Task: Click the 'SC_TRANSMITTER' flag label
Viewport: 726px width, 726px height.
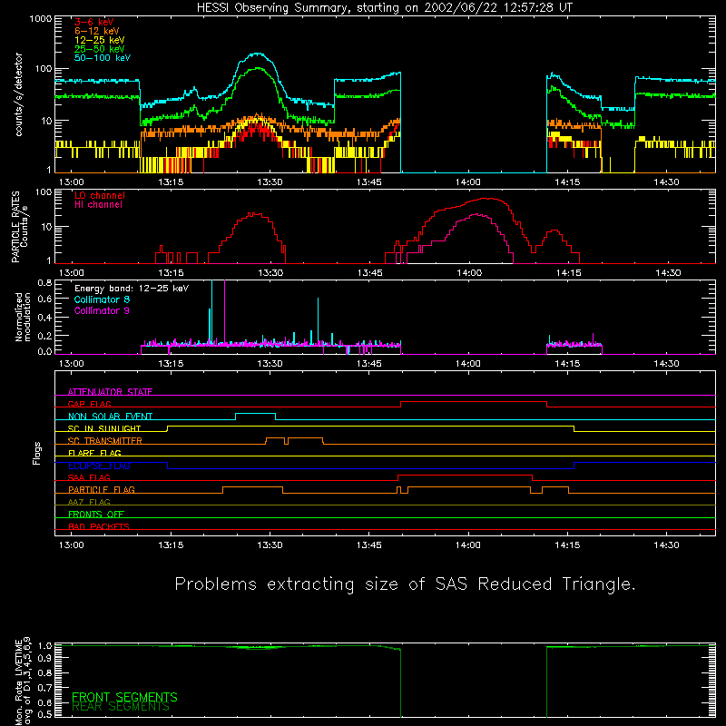Action: [x=105, y=441]
